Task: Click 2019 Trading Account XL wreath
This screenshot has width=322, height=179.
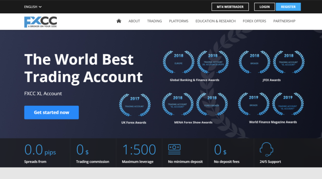Action: tap(288, 104)
